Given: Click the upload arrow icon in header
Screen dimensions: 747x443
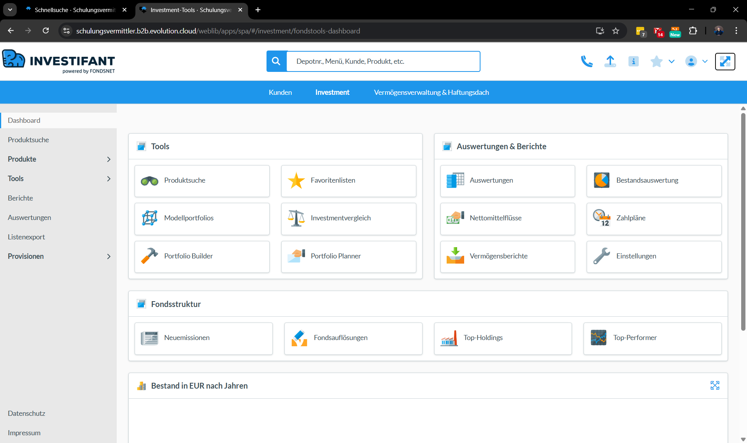Looking at the screenshot, I should tap(610, 61).
